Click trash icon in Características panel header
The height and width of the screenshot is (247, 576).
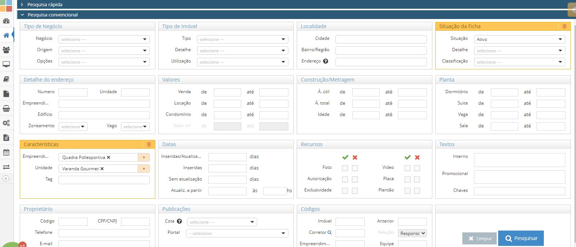(x=149, y=144)
